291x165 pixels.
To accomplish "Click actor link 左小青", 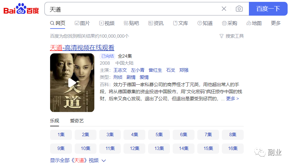I will pos(138,70).
